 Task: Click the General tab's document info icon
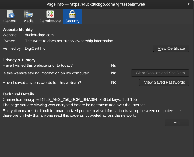click(x=10, y=14)
